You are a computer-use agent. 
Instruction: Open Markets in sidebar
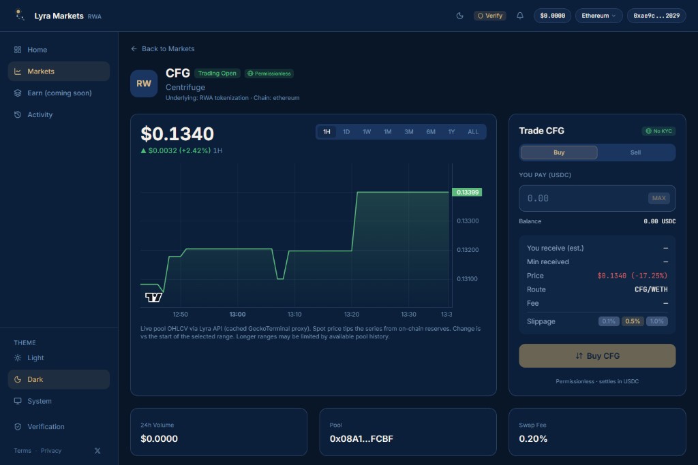coord(59,71)
